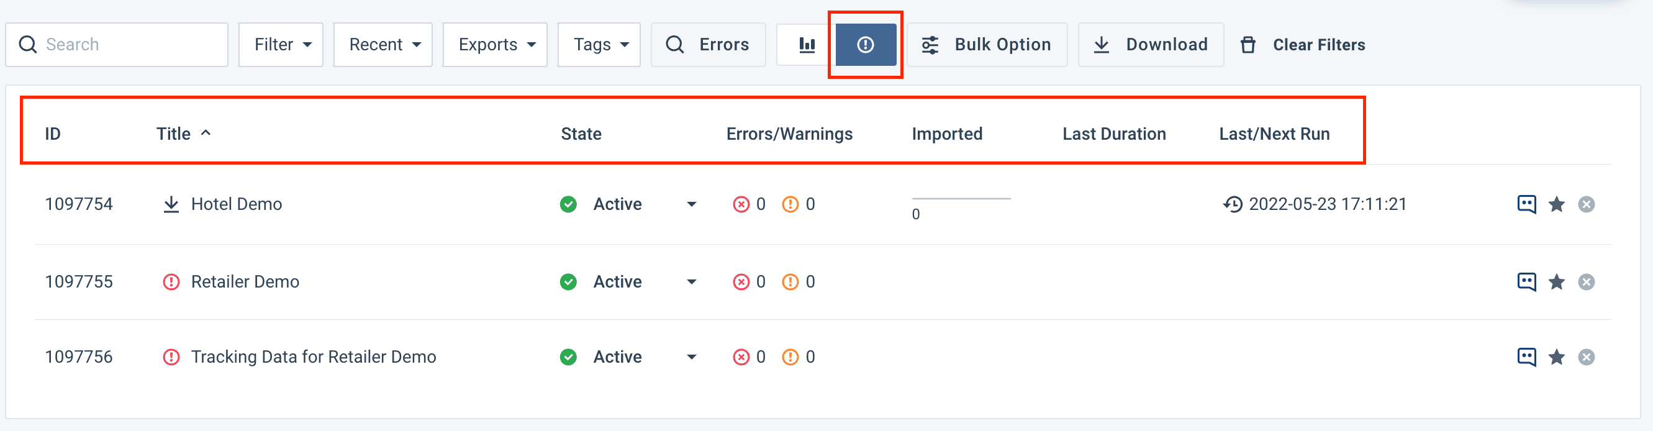Open comments for Tracking Data row
1653x431 pixels.
tap(1526, 356)
